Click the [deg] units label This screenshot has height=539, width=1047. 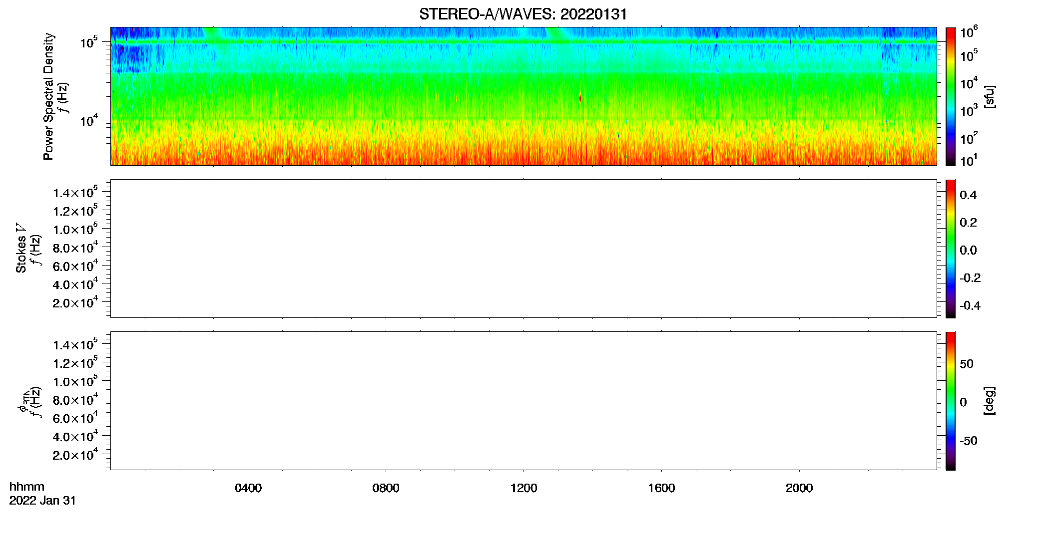coord(990,400)
